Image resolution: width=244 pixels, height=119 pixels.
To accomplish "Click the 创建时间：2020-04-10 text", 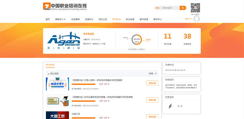I will (x=92, y=39).
